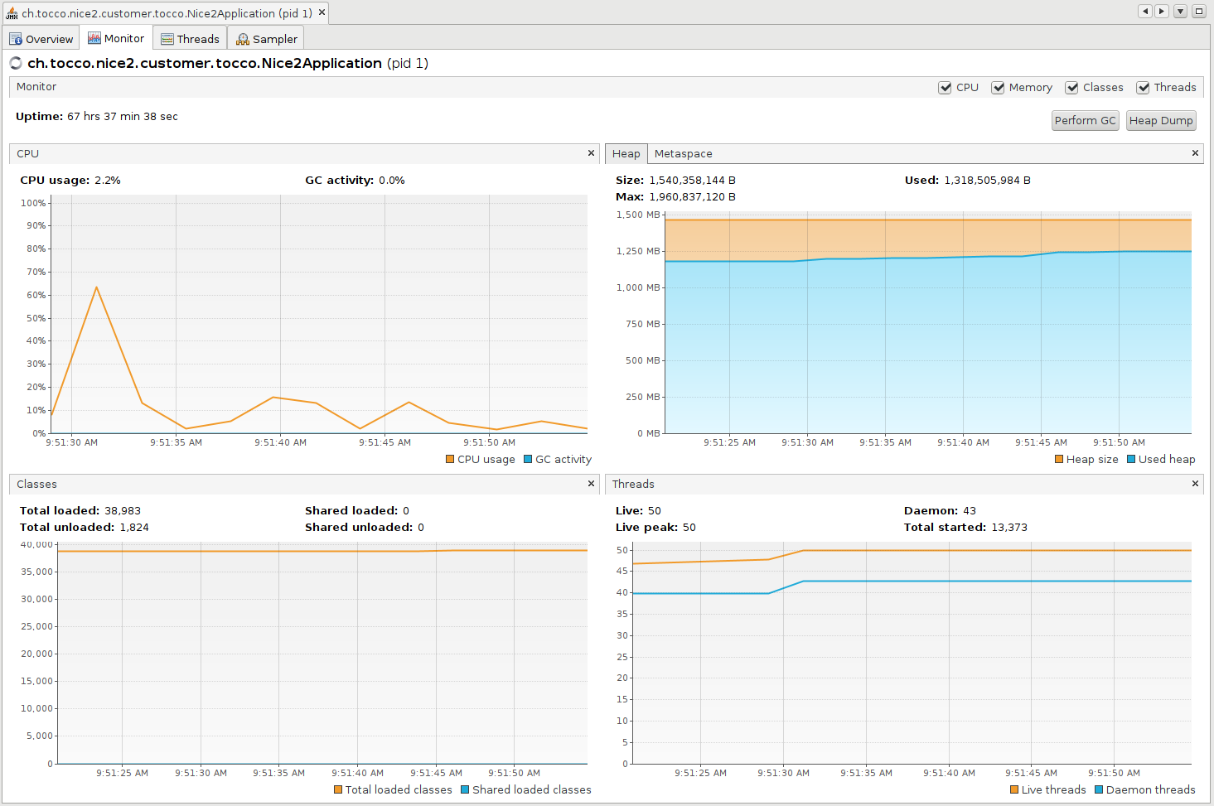Close the Threads graph panel
This screenshot has height=806, width=1214.
click(x=1195, y=484)
